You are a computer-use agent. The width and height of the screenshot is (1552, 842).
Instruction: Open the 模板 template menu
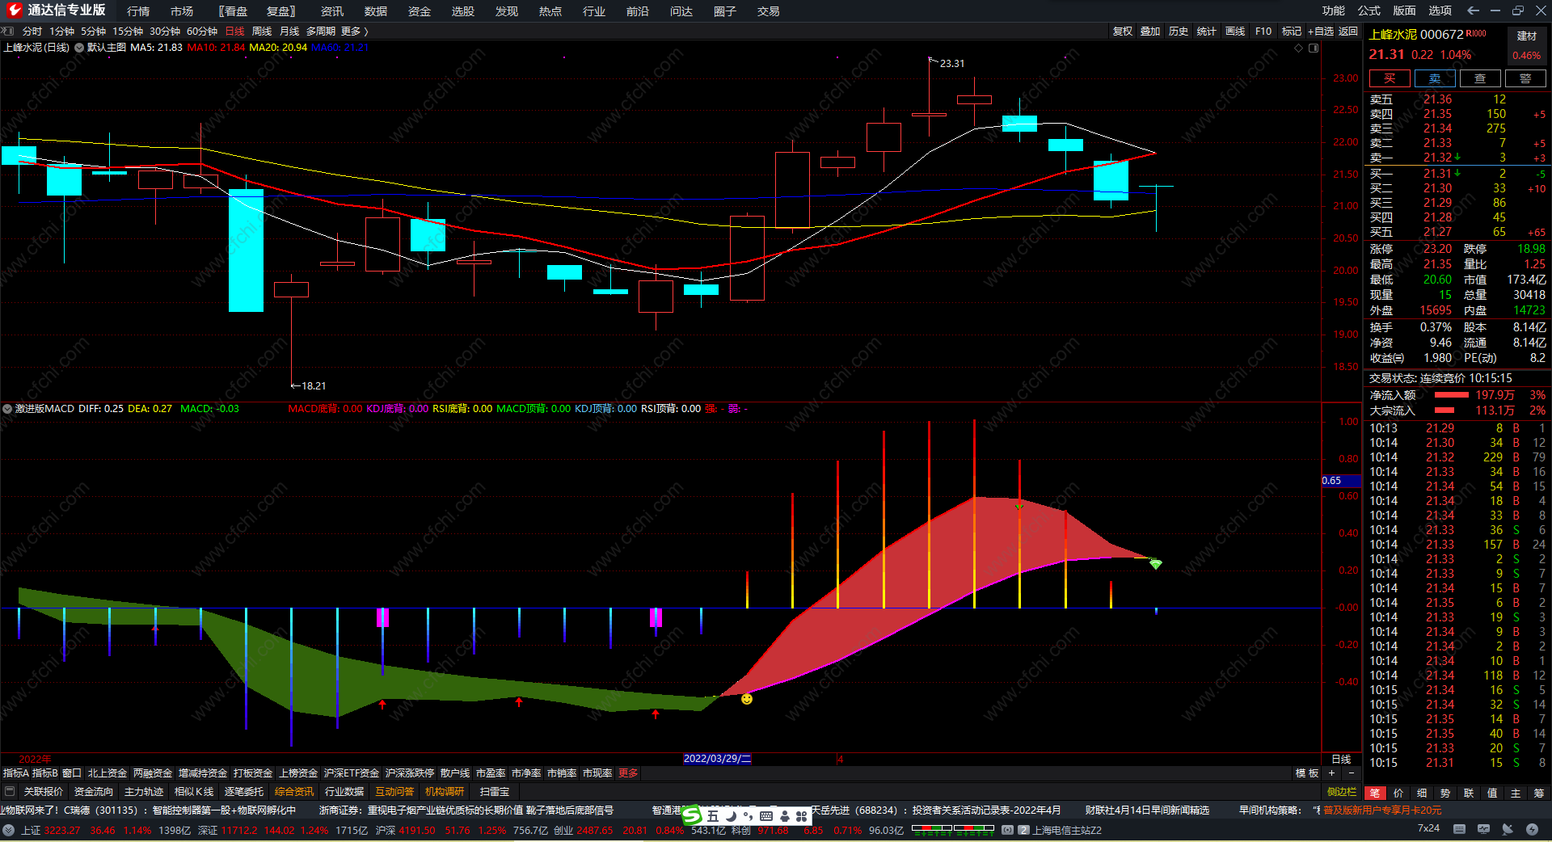(x=1307, y=773)
